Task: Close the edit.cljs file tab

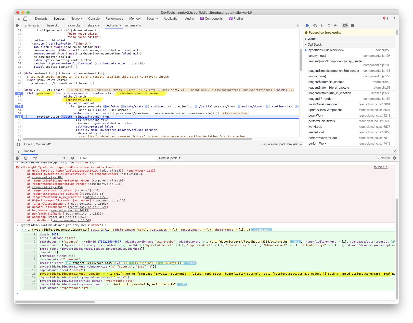Action: pyautogui.click(x=120, y=25)
